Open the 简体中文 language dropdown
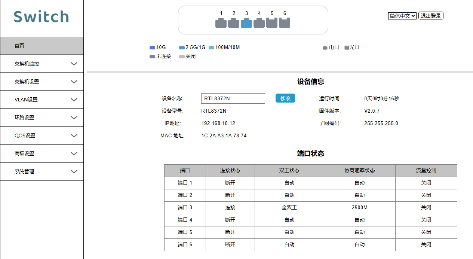This screenshot has width=473, height=259. pos(402,16)
